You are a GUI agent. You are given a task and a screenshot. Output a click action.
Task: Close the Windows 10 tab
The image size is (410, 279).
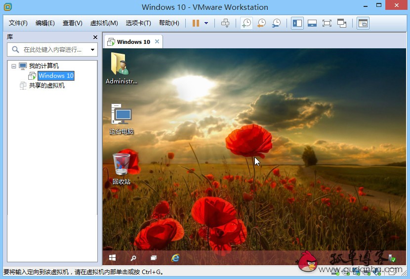click(157, 41)
